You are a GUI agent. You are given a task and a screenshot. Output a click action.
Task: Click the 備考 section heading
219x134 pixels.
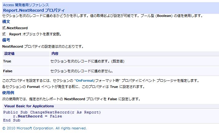click(x=6, y=40)
